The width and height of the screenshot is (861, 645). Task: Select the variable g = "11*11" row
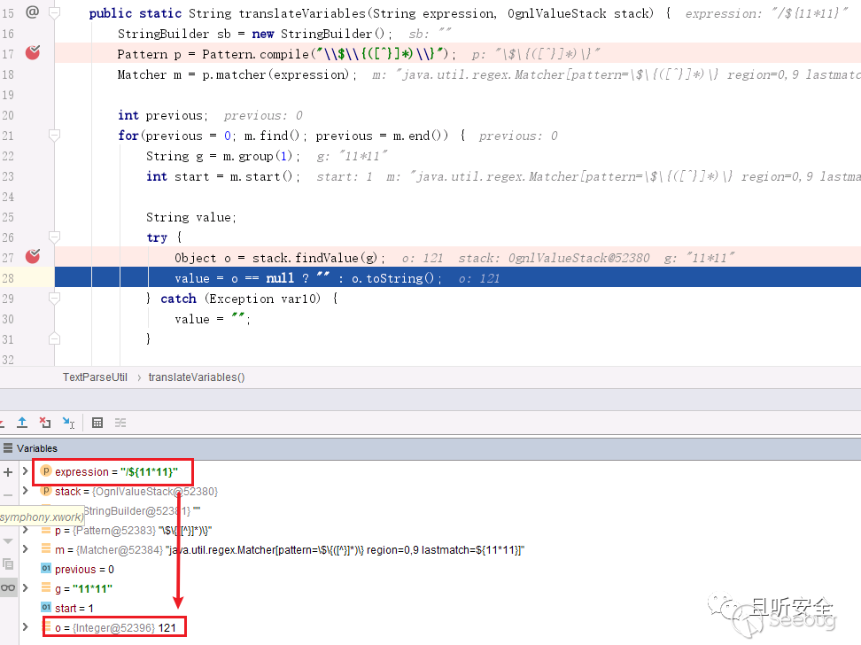pyautogui.click(x=83, y=588)
